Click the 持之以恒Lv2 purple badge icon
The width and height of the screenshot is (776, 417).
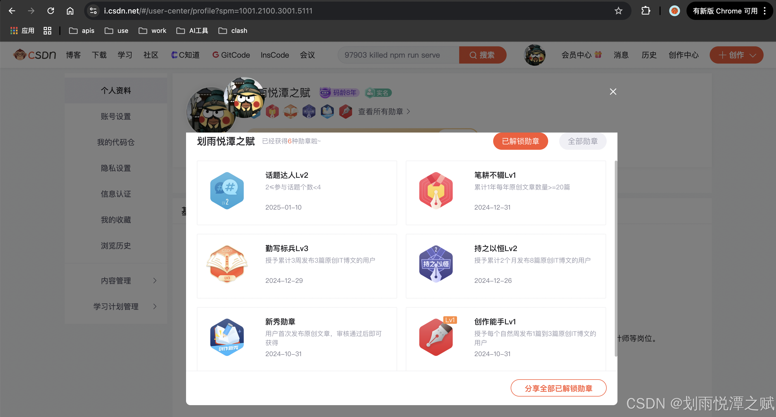click(x=436, y=264)
